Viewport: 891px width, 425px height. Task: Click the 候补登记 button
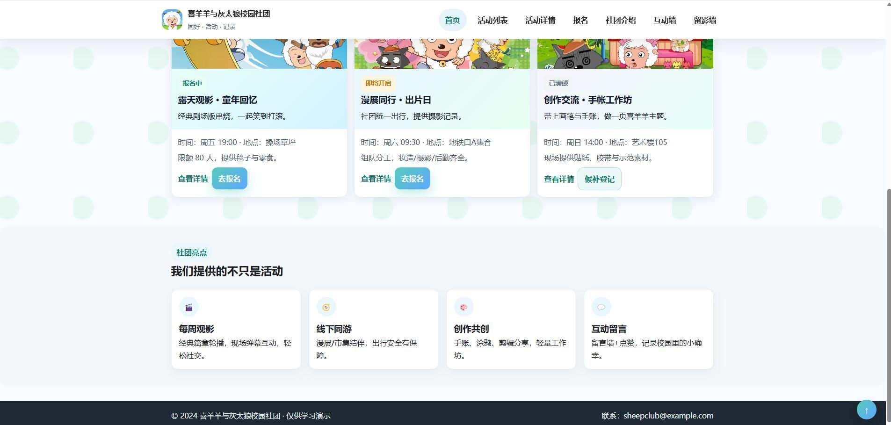[600, 179]
